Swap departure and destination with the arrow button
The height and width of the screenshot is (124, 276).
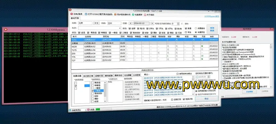pos(96,23)
